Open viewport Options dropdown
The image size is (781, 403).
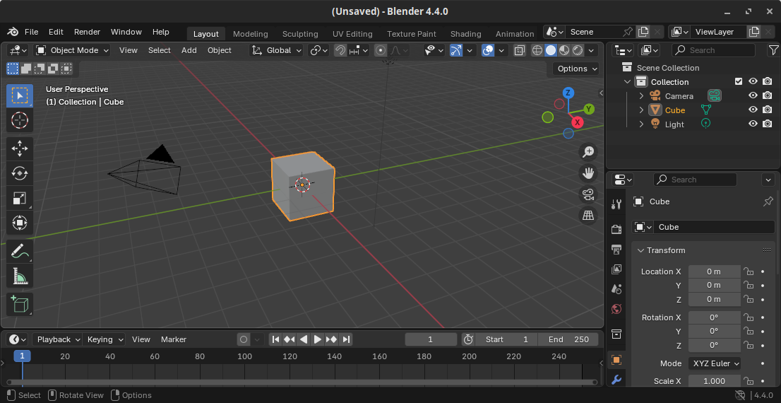pyautogui.click(x=577, y=69)
